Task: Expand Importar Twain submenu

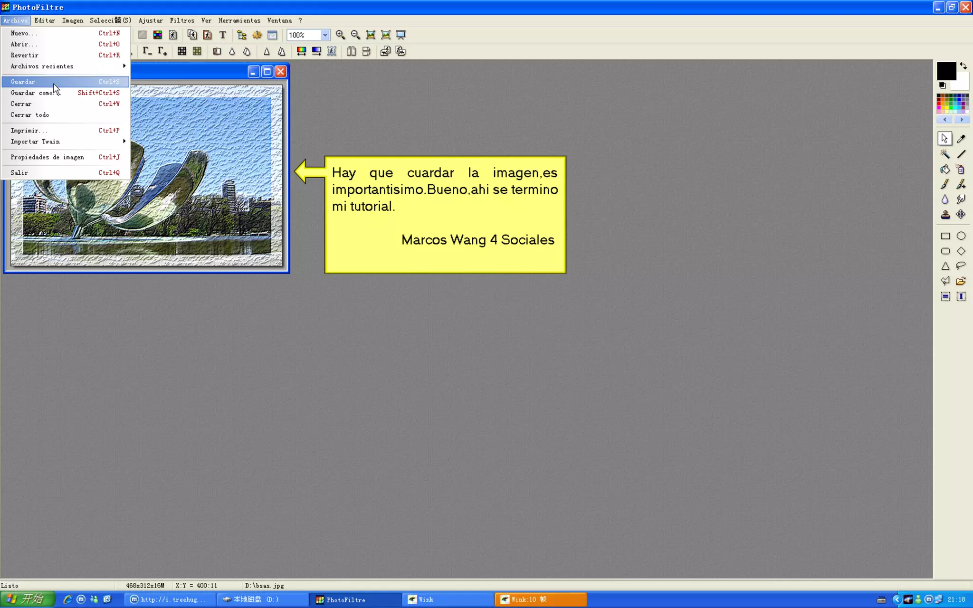Action: point(66,142)
